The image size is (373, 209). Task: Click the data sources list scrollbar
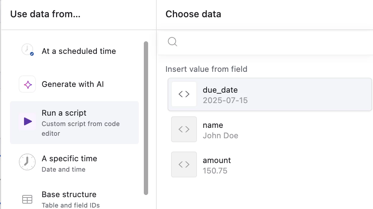tap(146, 118)
